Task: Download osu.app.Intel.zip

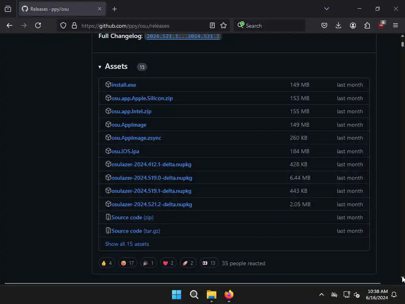Action: (x=131, y=111)
